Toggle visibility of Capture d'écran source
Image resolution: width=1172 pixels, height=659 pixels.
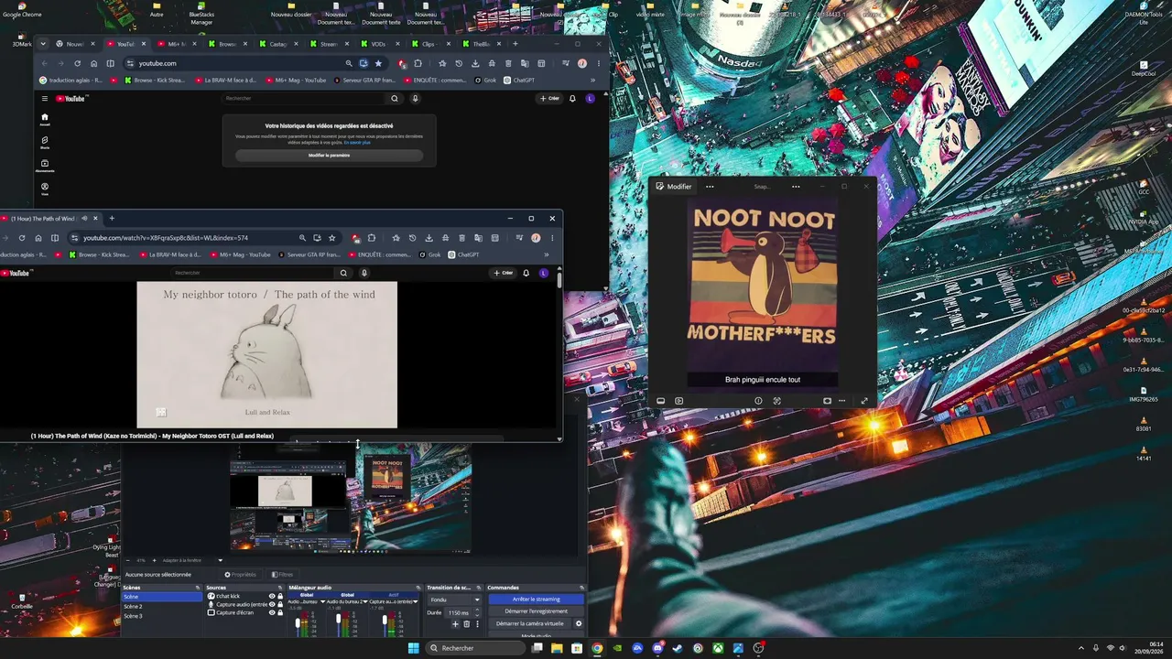click(x=272, y=612)
